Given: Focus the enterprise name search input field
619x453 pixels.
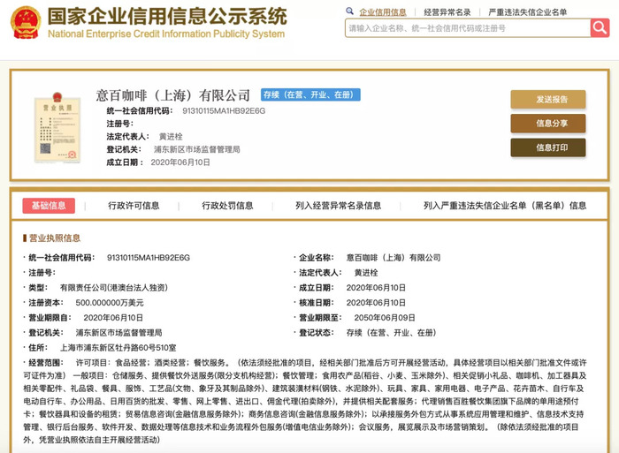Looking at the screenshot, I should [468, 28].
